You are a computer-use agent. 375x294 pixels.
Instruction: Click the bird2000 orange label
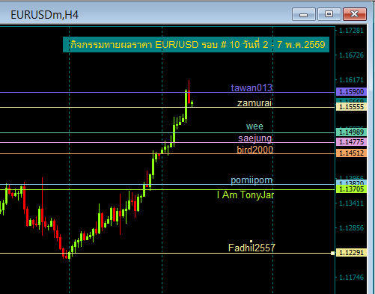point(255,150)
